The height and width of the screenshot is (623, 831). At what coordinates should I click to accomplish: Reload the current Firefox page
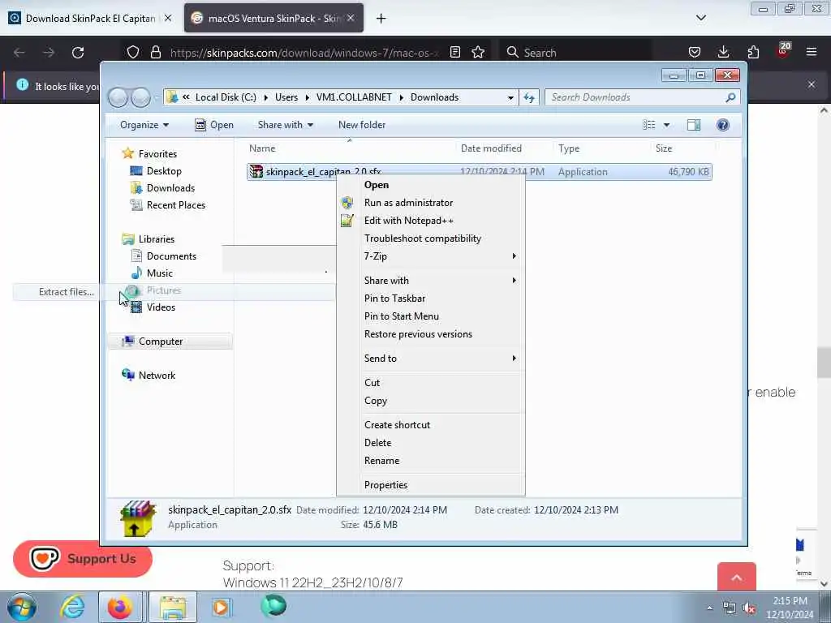78,53
